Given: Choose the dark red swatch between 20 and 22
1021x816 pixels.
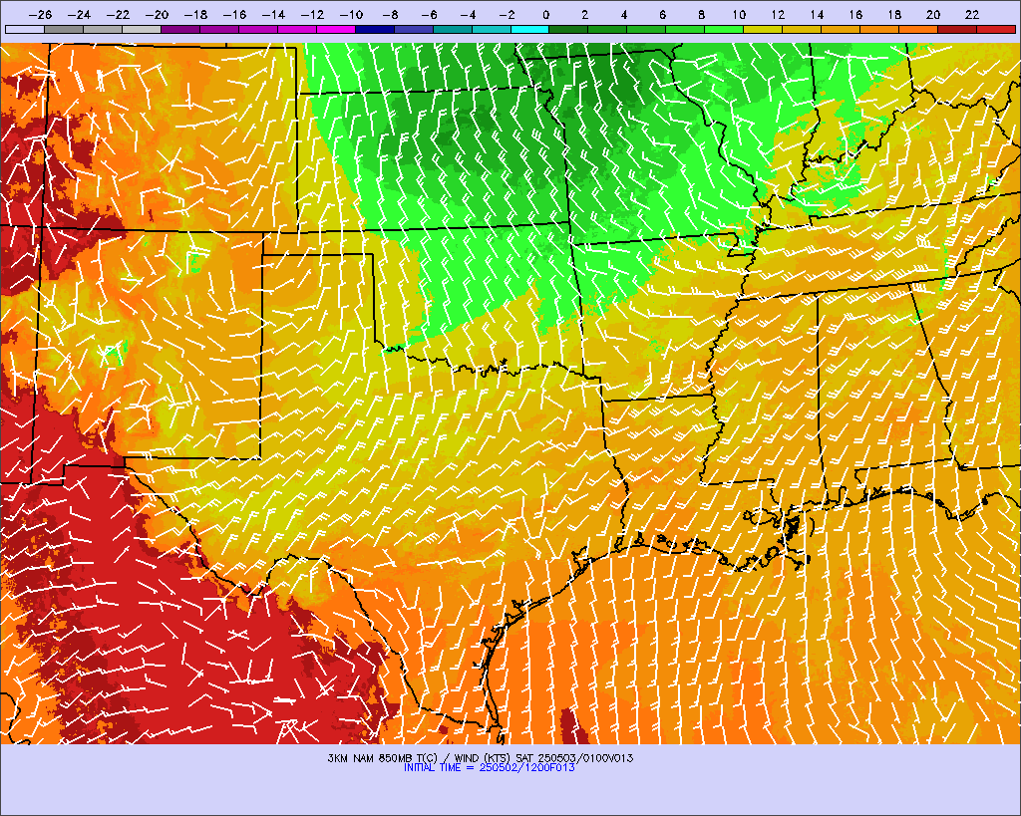Looking at the screenshot, I should click(x=957, y=29).
